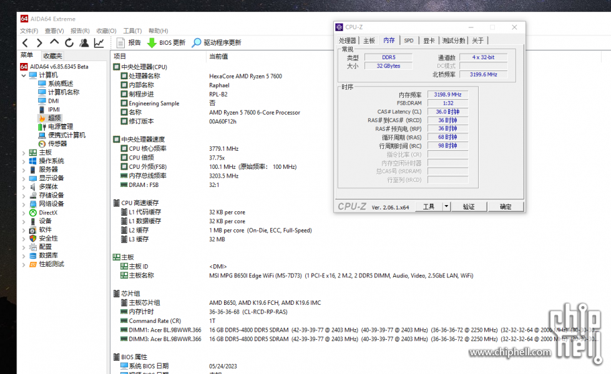
Task: Click the 当前值 column header
Action: tap(218, 57)
